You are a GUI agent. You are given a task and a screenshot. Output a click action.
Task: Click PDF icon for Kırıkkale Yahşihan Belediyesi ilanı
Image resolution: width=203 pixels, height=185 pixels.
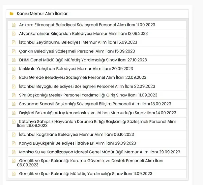(14, 69)
